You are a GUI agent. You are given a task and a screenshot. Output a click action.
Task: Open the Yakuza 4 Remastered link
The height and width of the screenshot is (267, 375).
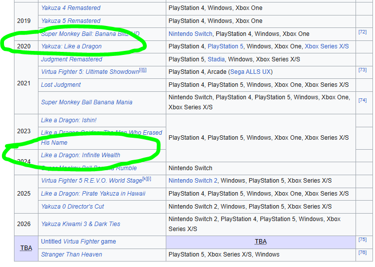pyautogui.click(x=70, y=8)
